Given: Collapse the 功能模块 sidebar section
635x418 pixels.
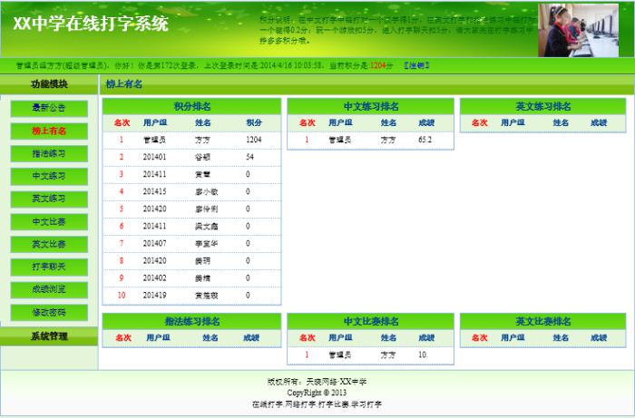Looking at the screenshot, I should [x=49, y=84].
